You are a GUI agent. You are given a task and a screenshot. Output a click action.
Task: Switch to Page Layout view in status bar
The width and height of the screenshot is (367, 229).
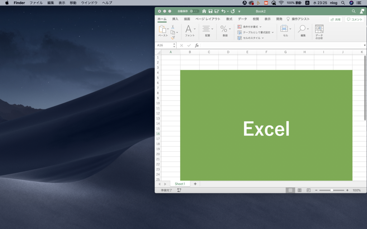pyautogui.click(x=299, y=190)
